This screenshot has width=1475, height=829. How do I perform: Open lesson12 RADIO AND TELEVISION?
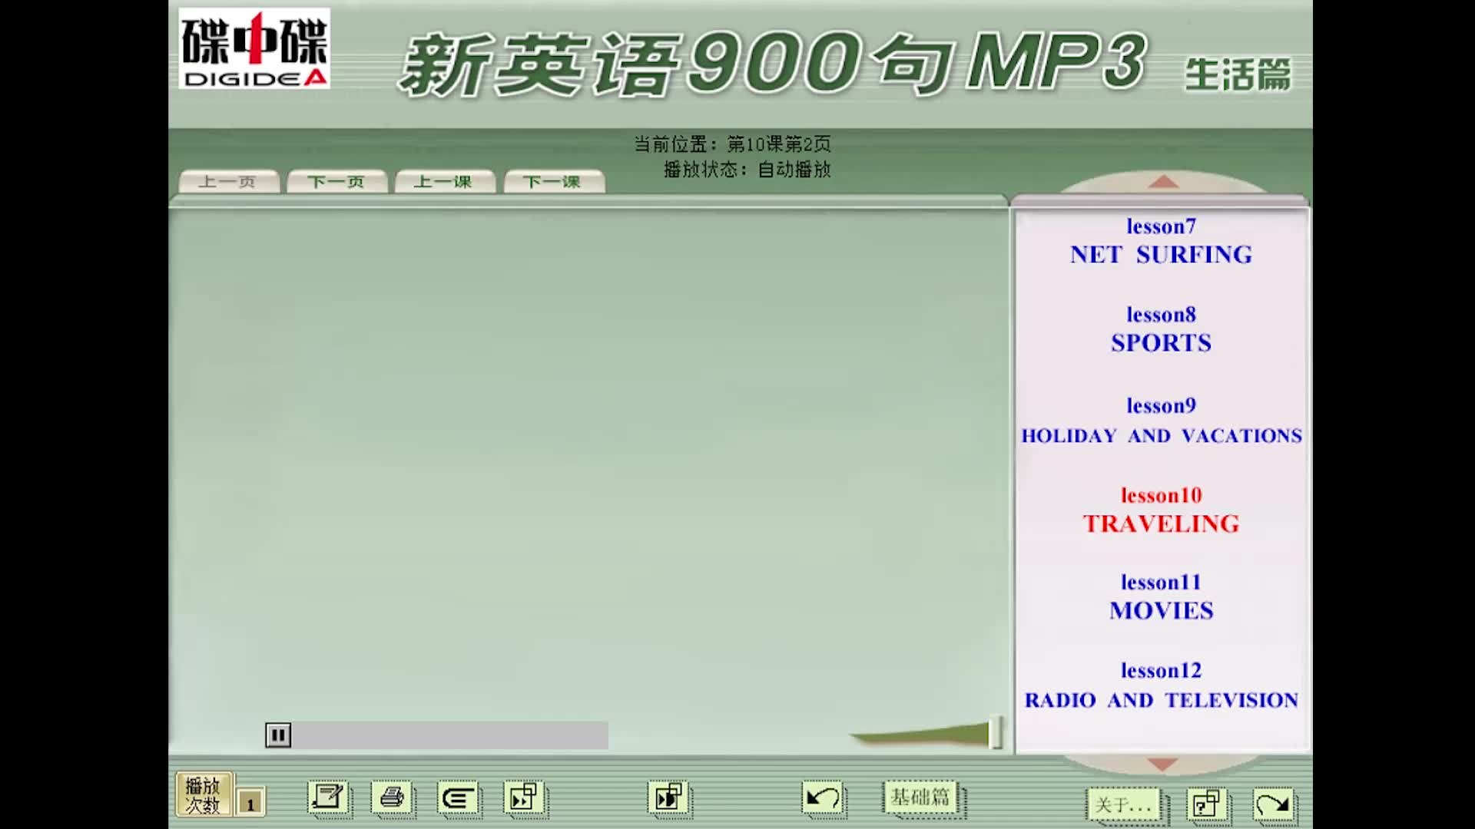pyautogui.click(x=1161, y=685)
